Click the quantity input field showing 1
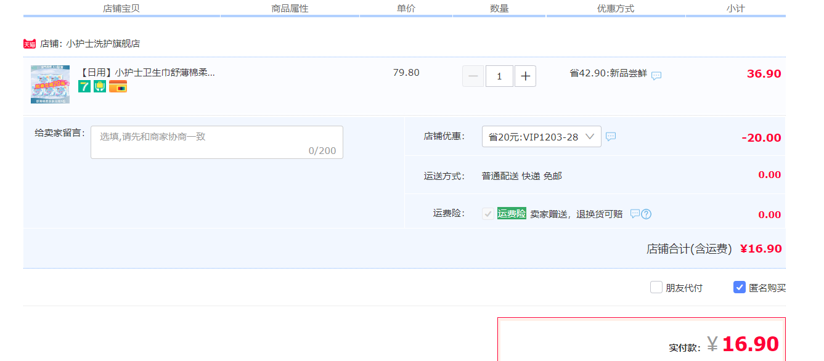This screenshot has width=824, height=361. point(499,76)
